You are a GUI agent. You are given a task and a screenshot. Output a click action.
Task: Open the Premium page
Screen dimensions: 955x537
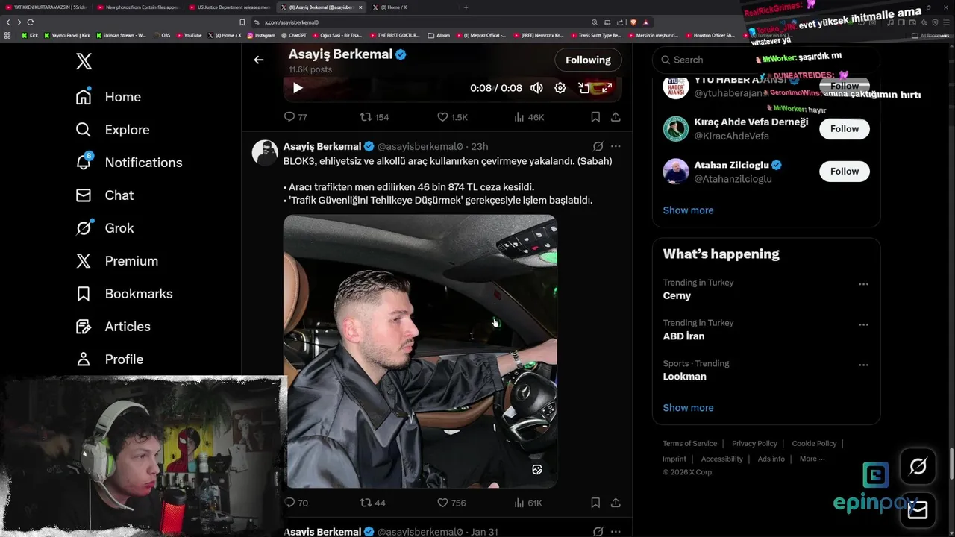(116, 261)
